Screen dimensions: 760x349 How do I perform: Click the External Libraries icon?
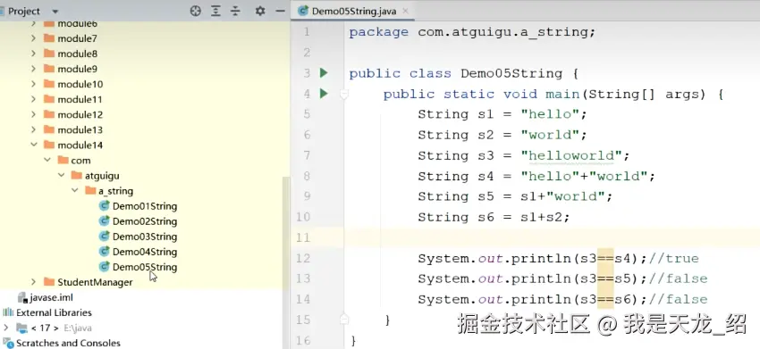click(8, 312)
